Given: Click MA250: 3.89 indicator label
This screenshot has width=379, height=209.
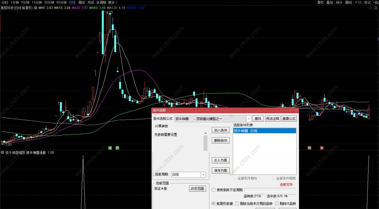Looking at the screenshot, I should coord(135,8).
